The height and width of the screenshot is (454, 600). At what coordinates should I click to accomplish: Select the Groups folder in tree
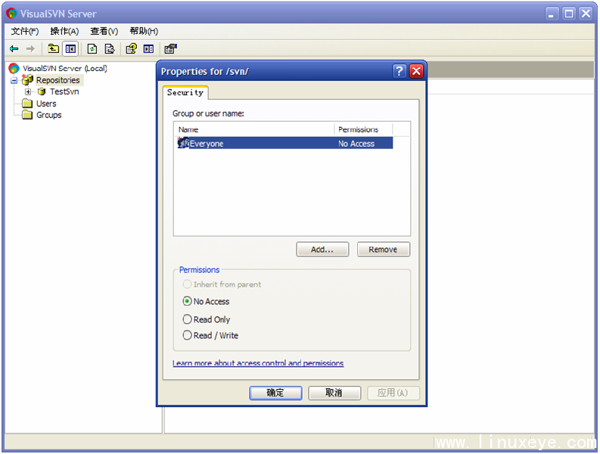[x=48, y=115]
